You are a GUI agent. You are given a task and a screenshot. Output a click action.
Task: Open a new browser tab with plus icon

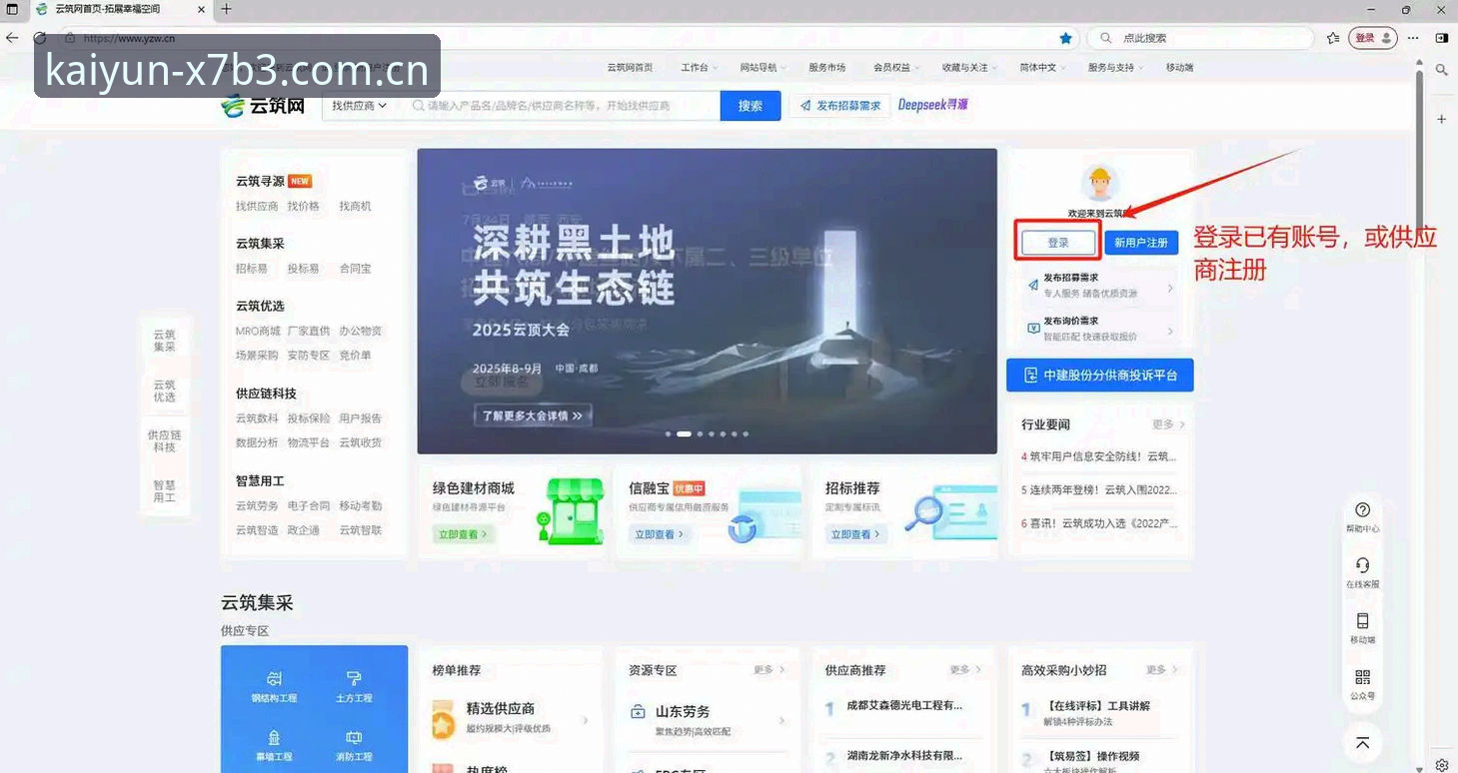pyautogui.click(x=226, y=9)
